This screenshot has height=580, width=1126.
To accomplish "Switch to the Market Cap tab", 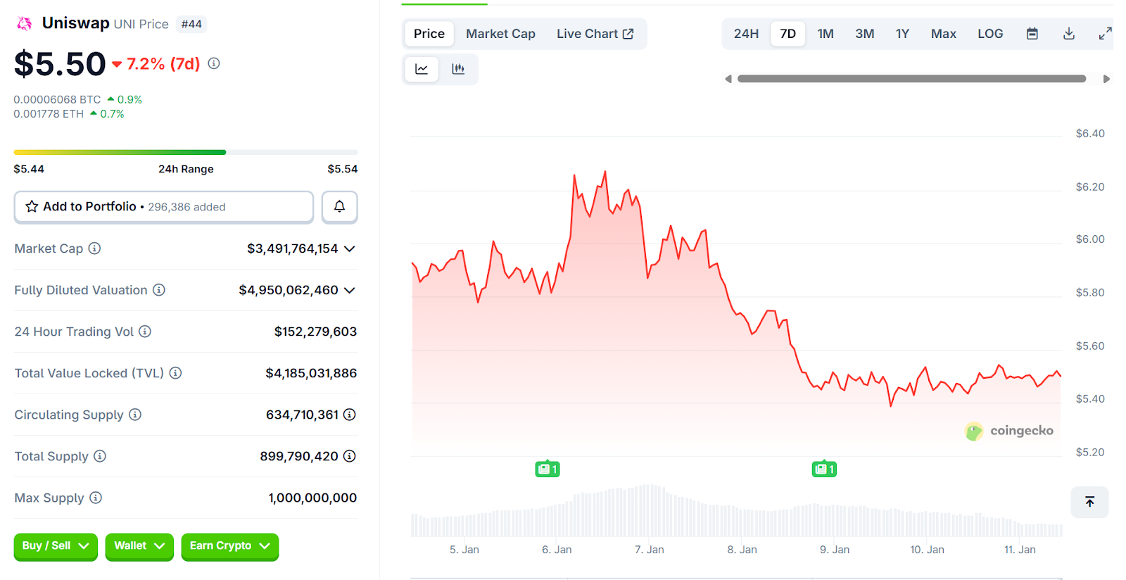I will pos(500,34).
